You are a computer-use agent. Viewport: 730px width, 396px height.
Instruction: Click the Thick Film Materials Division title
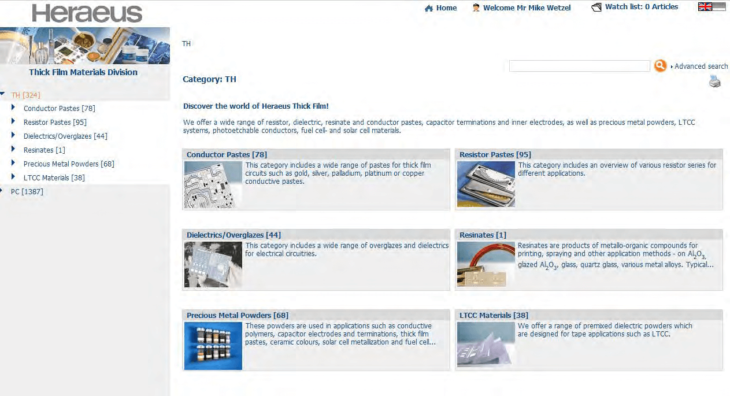pos(83,72)
